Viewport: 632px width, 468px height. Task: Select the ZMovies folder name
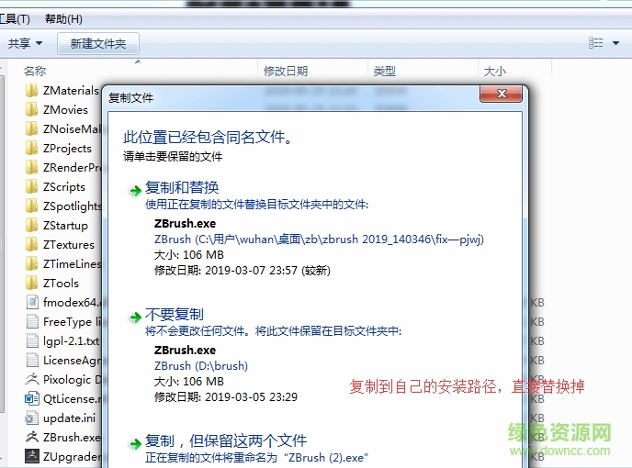click(65, 109)
